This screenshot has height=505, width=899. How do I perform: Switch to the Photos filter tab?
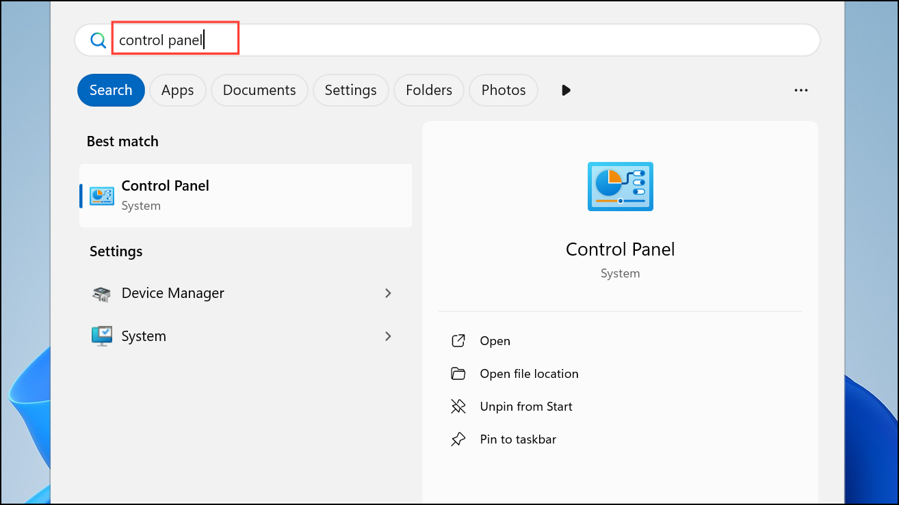(504, 90)
